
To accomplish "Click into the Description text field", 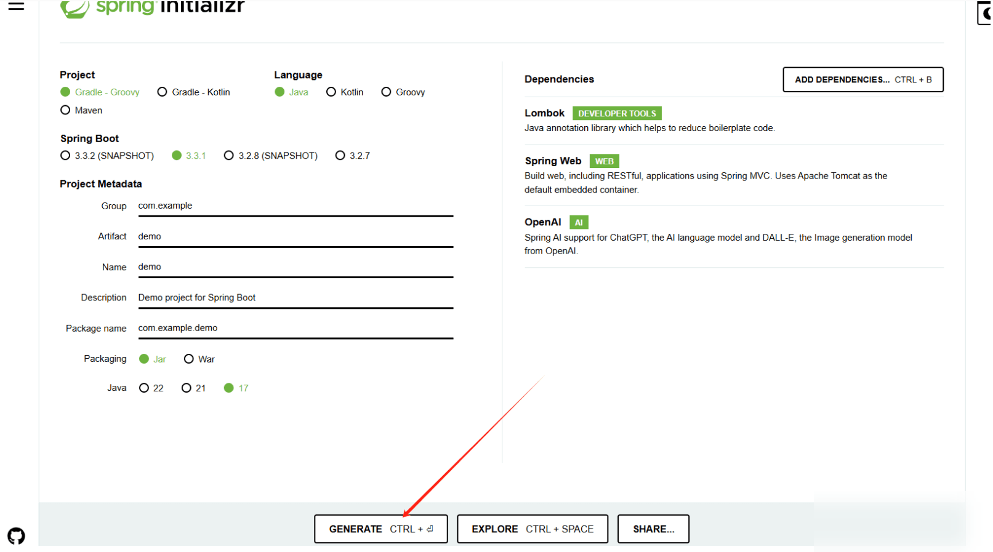I will 295,298.
